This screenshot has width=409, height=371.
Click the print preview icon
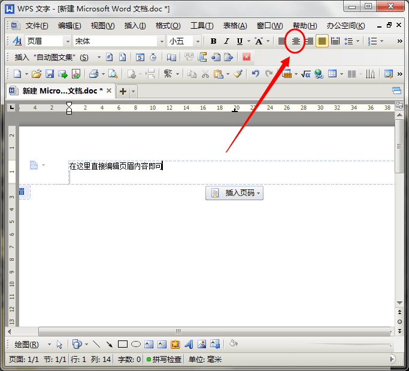(x=113, y=74)
